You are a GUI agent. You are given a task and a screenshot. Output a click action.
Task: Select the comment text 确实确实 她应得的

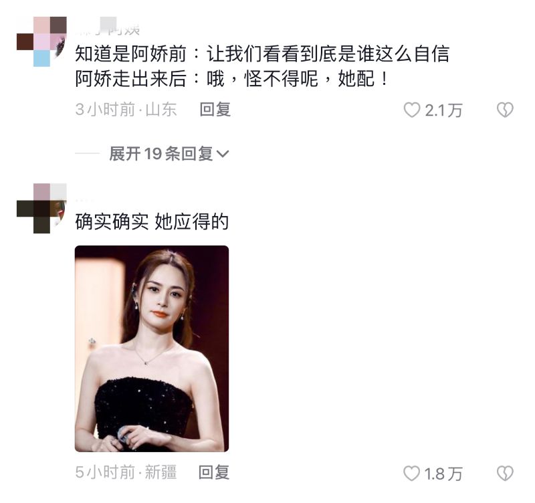coord(152,222)
